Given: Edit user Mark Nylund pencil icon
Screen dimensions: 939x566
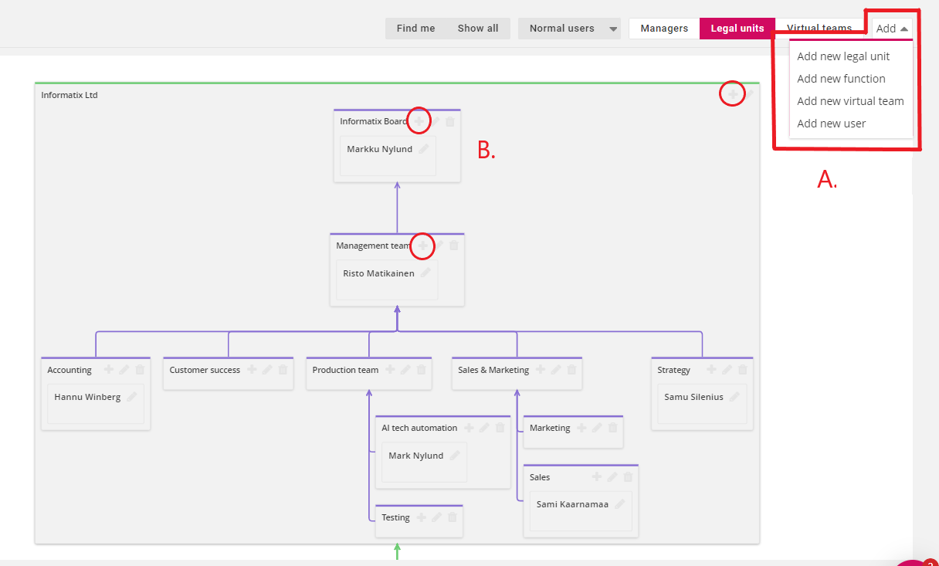Looking at the screenshot, I should [455, 456].
